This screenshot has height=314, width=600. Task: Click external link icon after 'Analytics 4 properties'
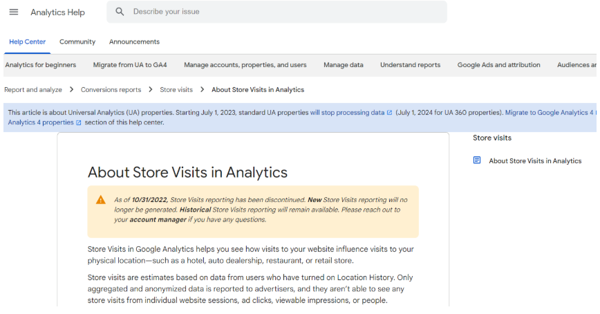coord(78,122)
